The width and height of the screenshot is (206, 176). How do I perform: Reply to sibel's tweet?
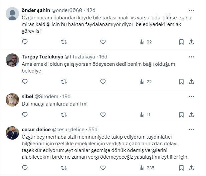(x=25, y=115)
